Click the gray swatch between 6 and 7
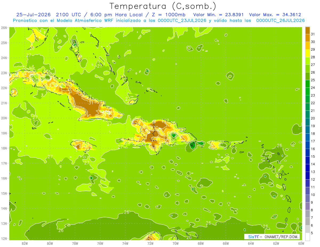The image size is (320, 247). pyautogui.click(x=307, y=221)
